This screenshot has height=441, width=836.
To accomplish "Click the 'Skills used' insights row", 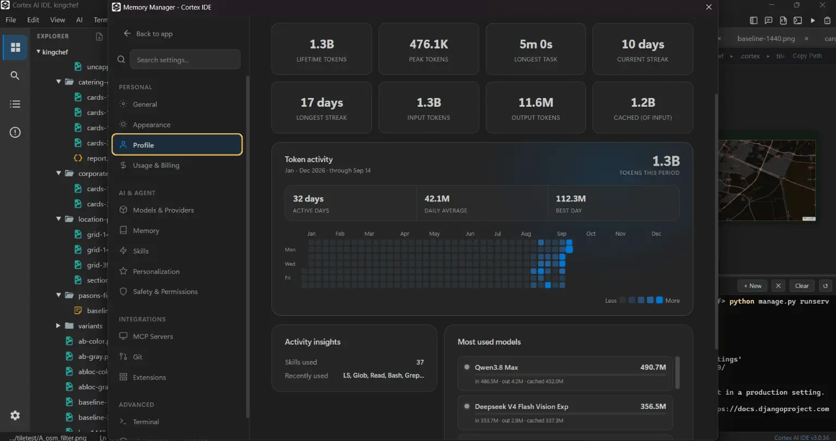I will 354,362.
